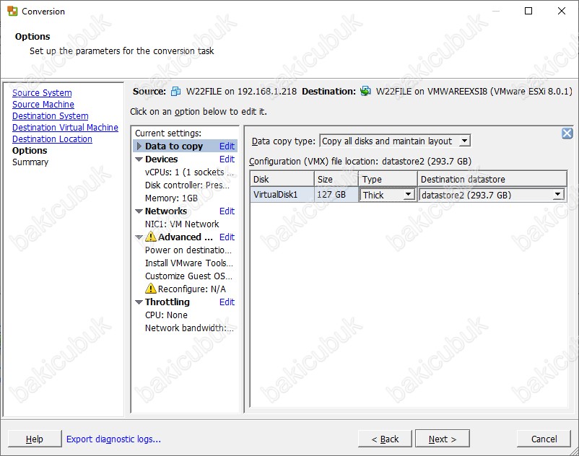Select the Customize Guest OS line

click(188, 276)
